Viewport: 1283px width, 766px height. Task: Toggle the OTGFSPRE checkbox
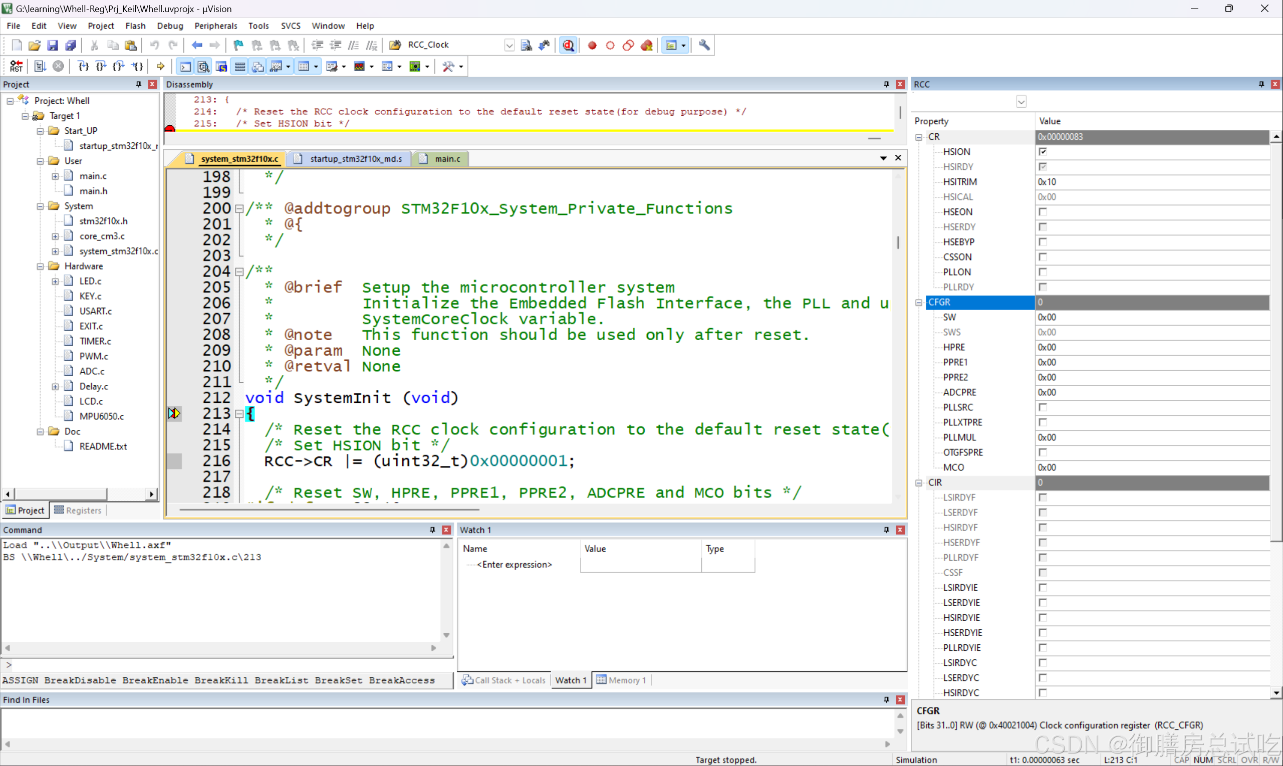[1043, 452]
